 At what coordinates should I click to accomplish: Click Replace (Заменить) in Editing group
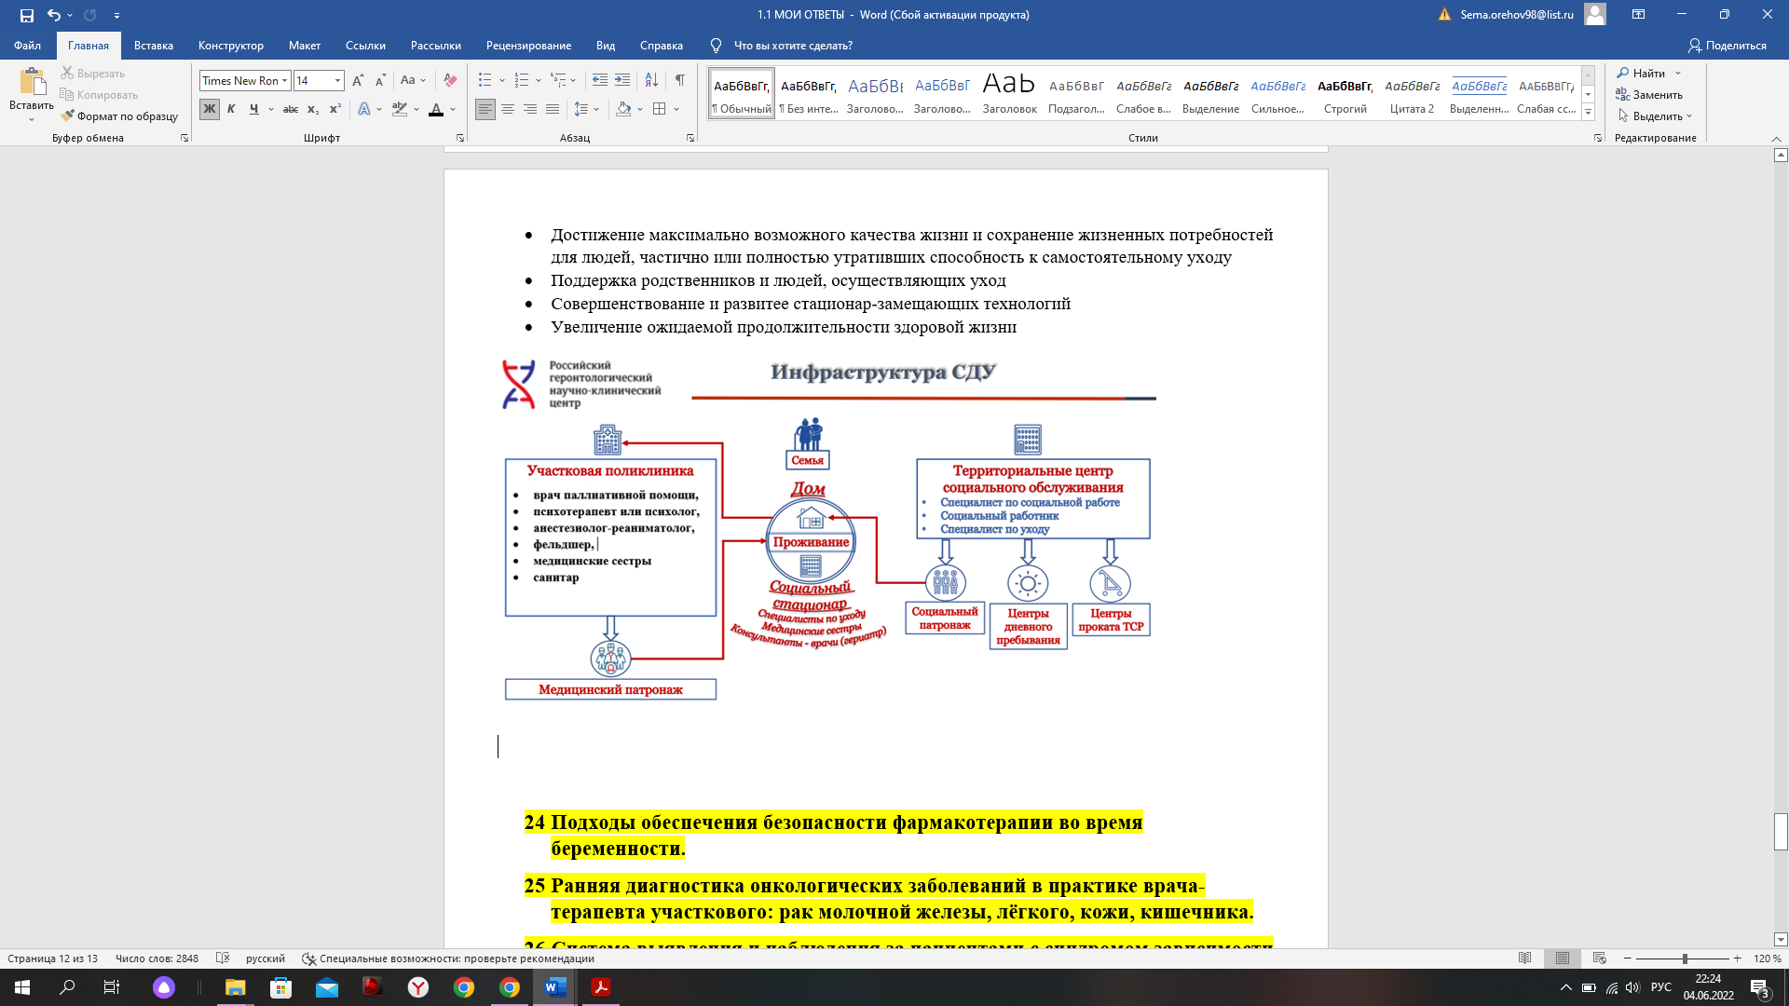(1649, 94)
